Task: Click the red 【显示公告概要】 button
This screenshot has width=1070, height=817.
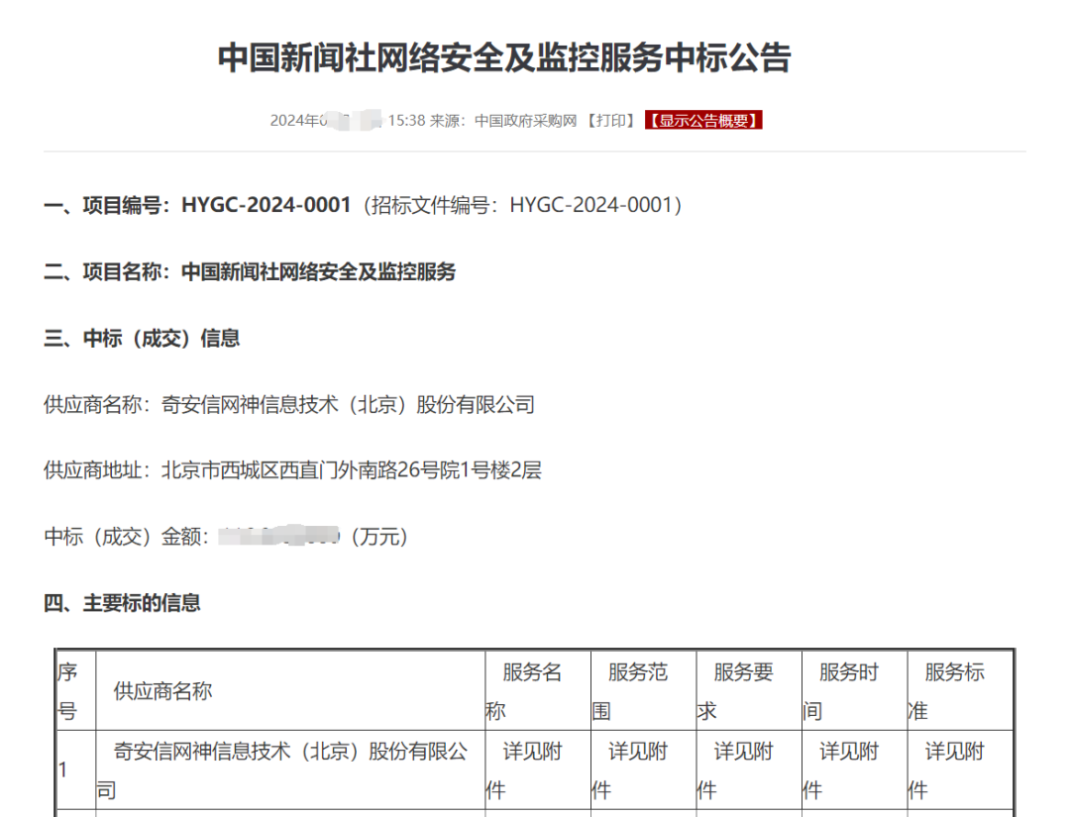Action: 702,121
